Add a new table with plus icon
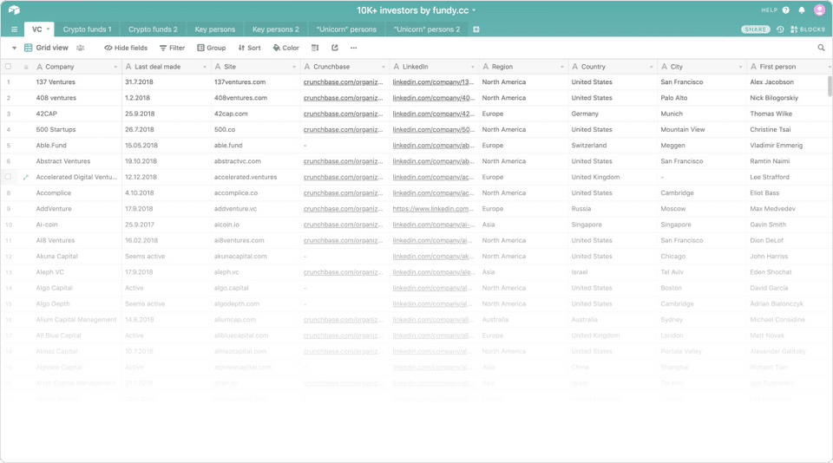Image resolution: width=833 pixels, height=463 pixels. (476, 29)
